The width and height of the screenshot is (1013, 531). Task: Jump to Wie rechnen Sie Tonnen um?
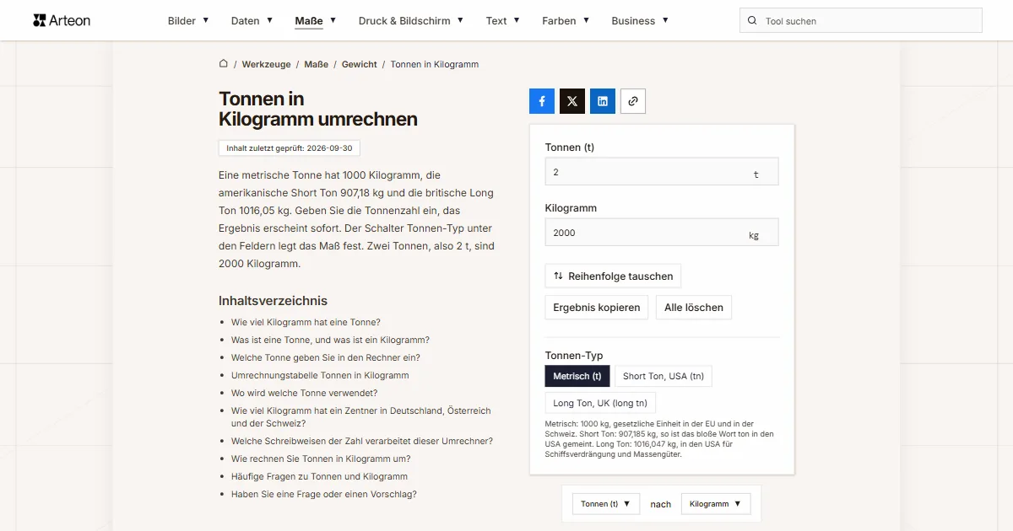coord(321,459)
